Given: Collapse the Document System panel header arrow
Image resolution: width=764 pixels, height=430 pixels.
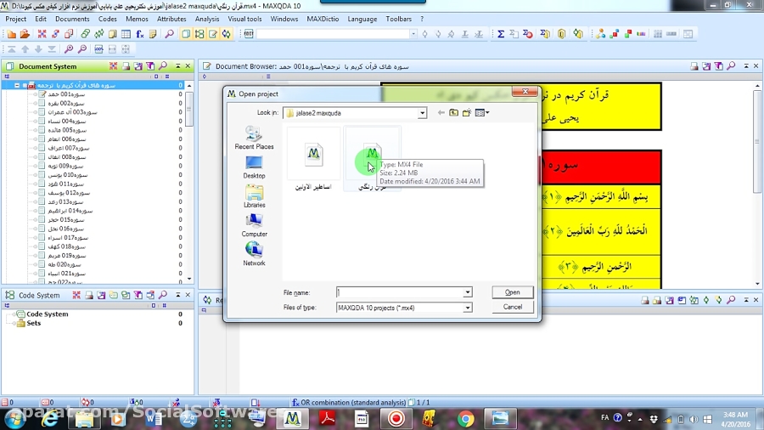Looking at the screenshot, I should pyautogui.click(x=178, y=65).
